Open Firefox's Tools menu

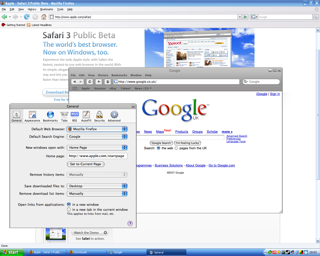point(60,9)
